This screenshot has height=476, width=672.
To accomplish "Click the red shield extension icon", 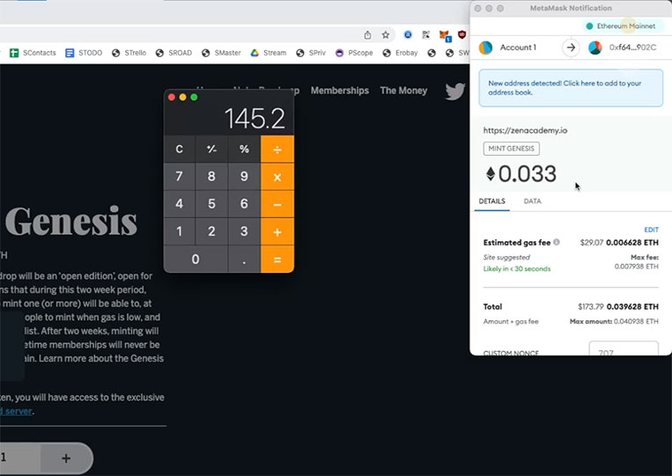I will pyautogui.click(x=462, y=34).
